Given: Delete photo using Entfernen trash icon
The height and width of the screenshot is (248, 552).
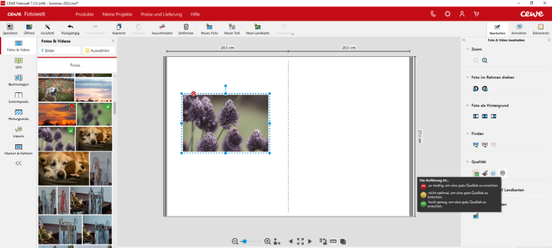Looking at the screenshot, I should (x=186, y=29).
